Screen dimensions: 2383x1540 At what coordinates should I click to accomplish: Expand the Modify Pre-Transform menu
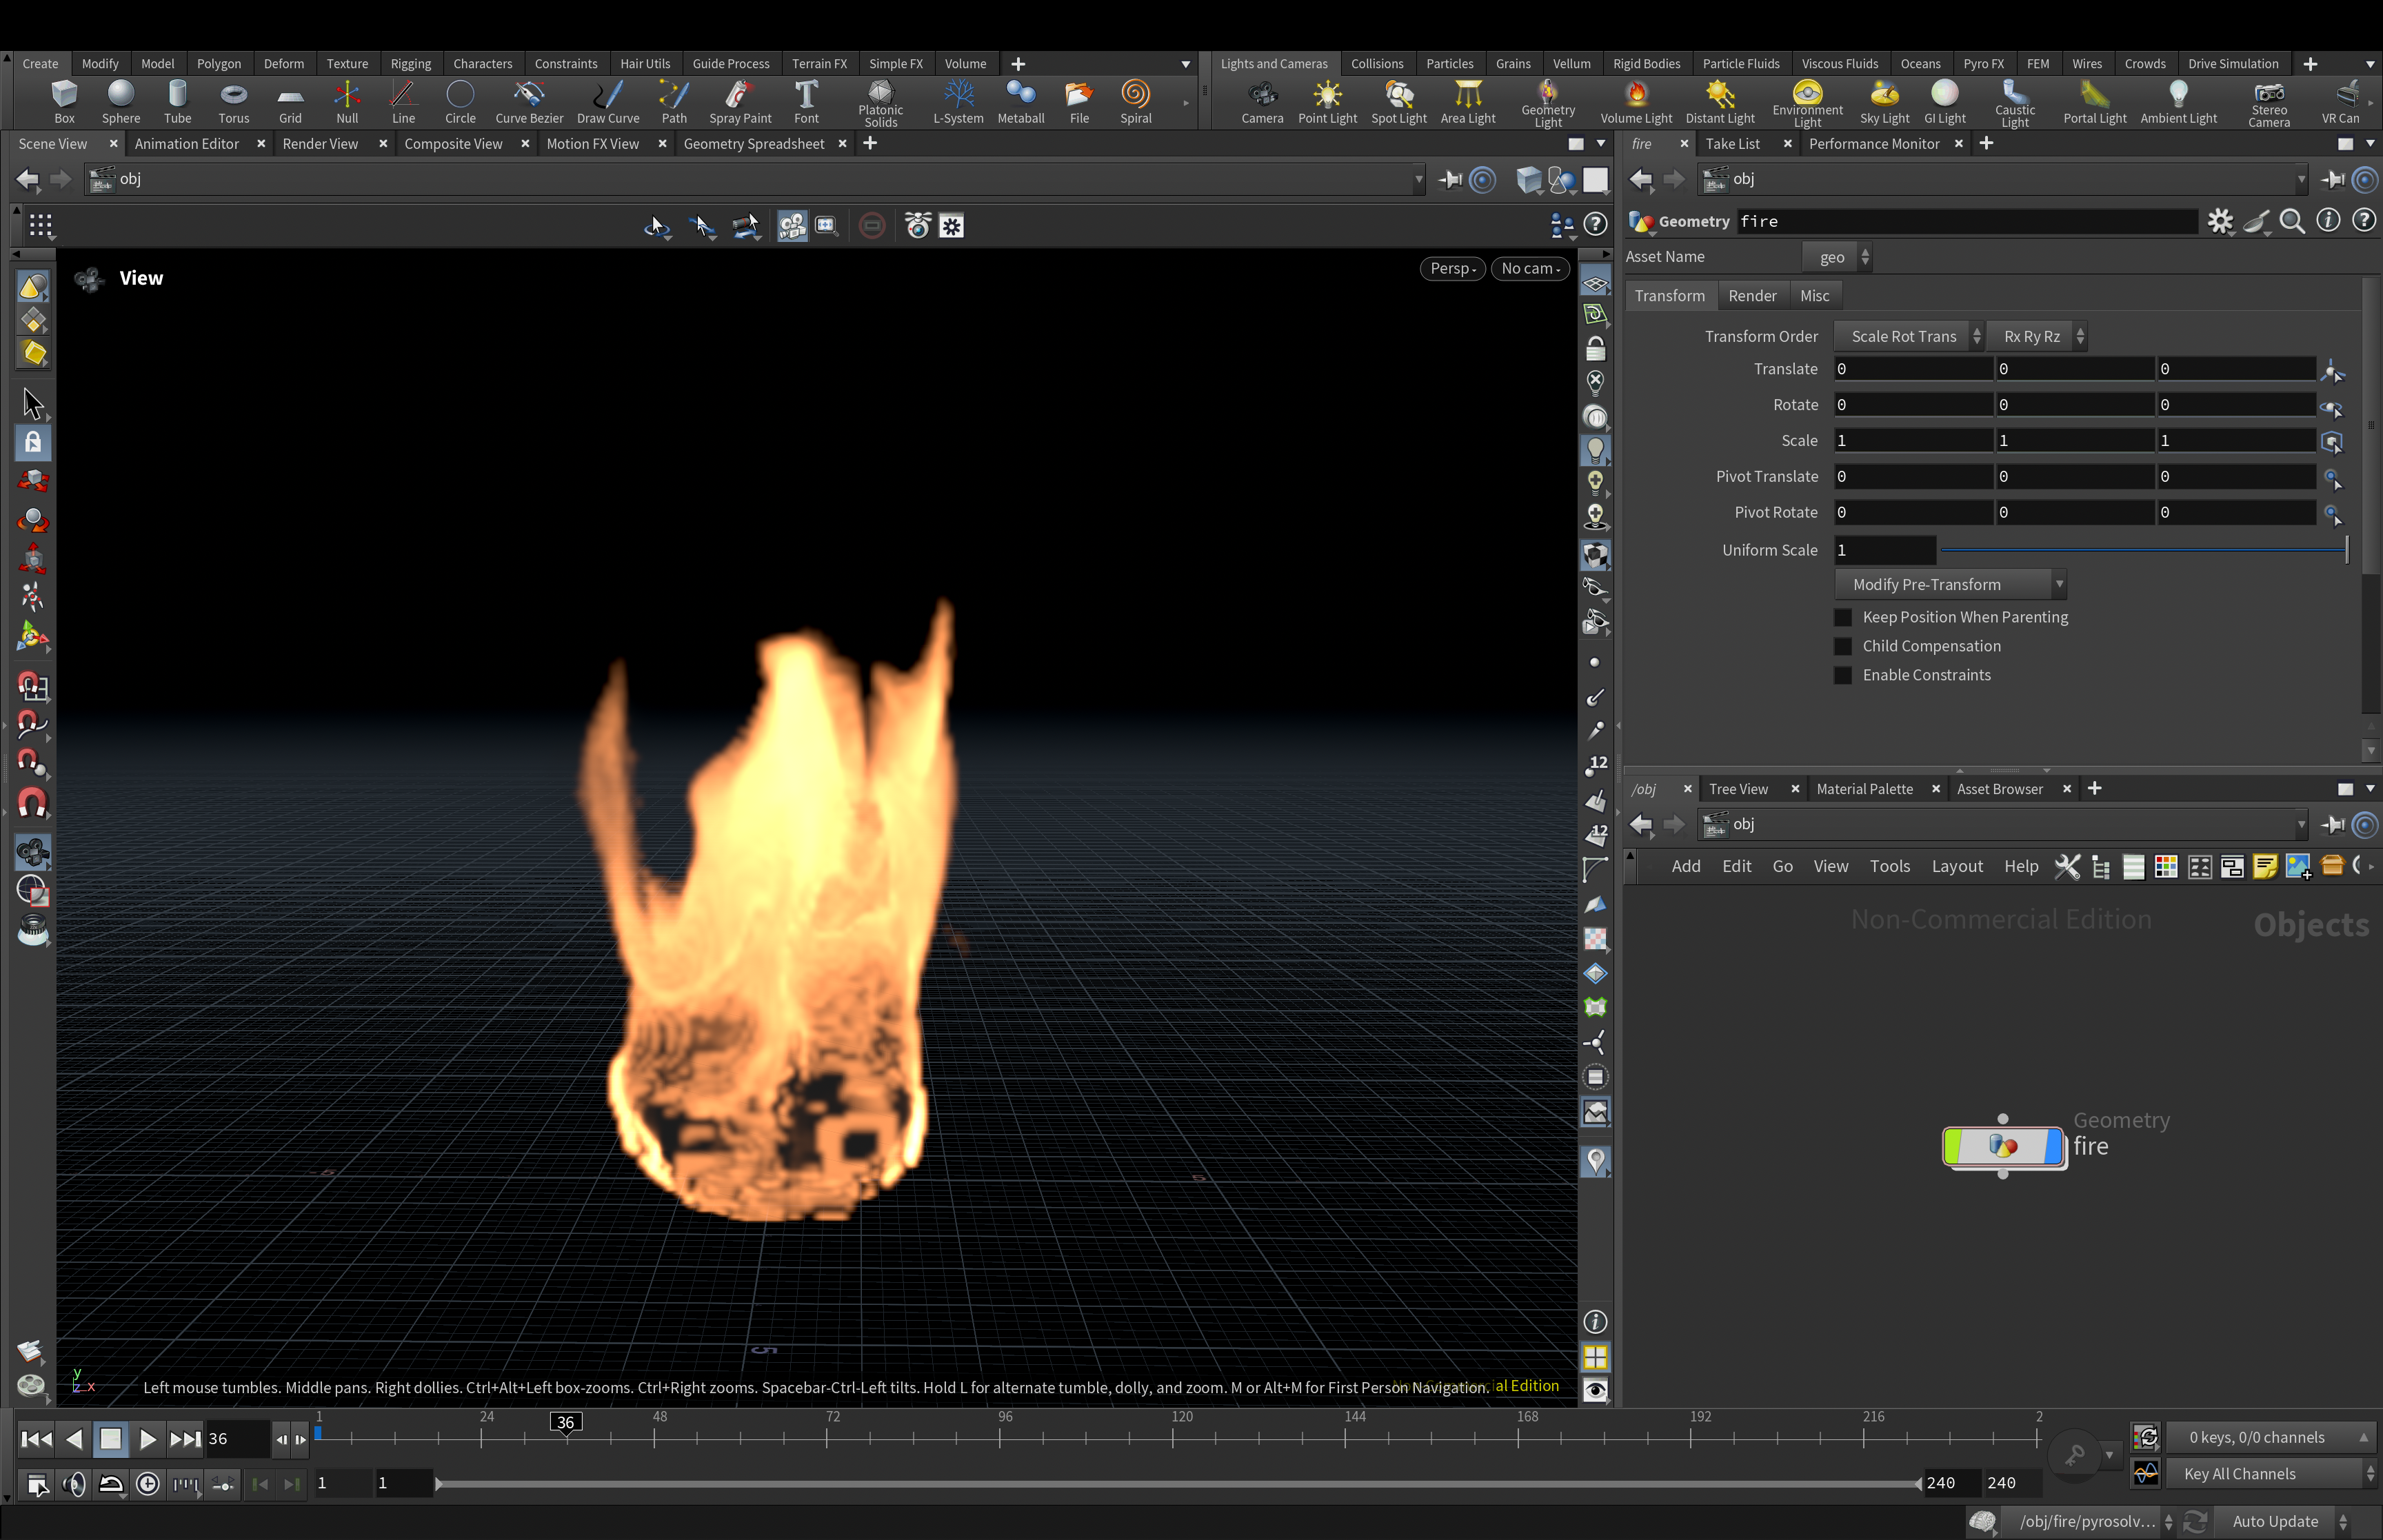(x=1949, y=584)
